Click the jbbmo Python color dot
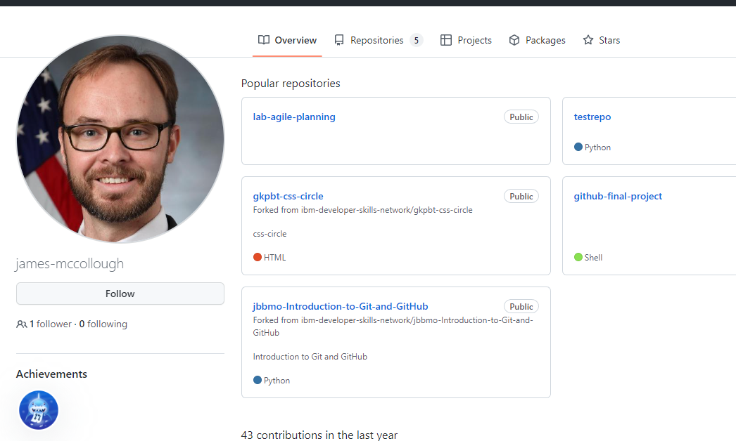 point(258,380)
